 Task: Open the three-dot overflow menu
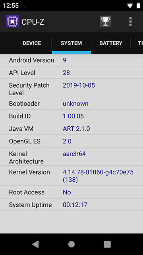coord(130,22)
